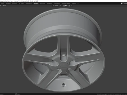The image size is (127, 95).
Task: Toggle proportional editing icon
Action: (x=69, y=6)
